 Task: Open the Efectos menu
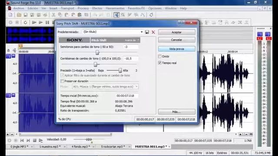tap(97, 8)
